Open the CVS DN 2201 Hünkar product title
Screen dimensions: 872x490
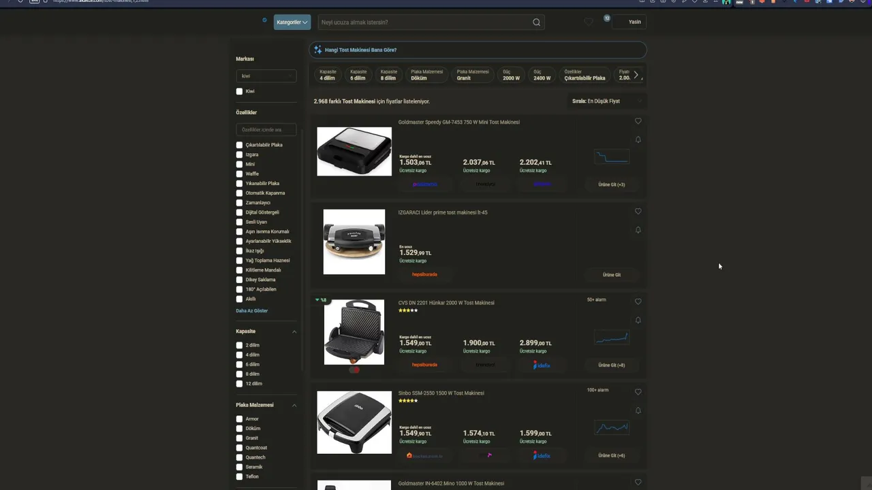[x=446, y=303]
